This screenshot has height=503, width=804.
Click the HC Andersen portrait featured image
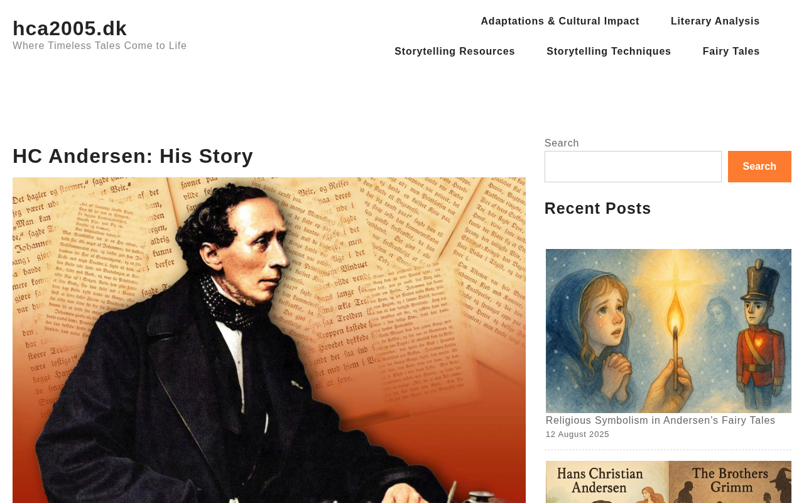point(269,340)
